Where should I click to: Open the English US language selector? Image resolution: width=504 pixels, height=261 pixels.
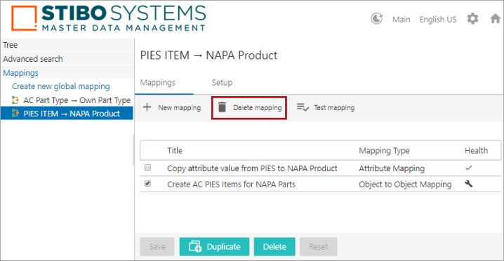pos(437,20)
